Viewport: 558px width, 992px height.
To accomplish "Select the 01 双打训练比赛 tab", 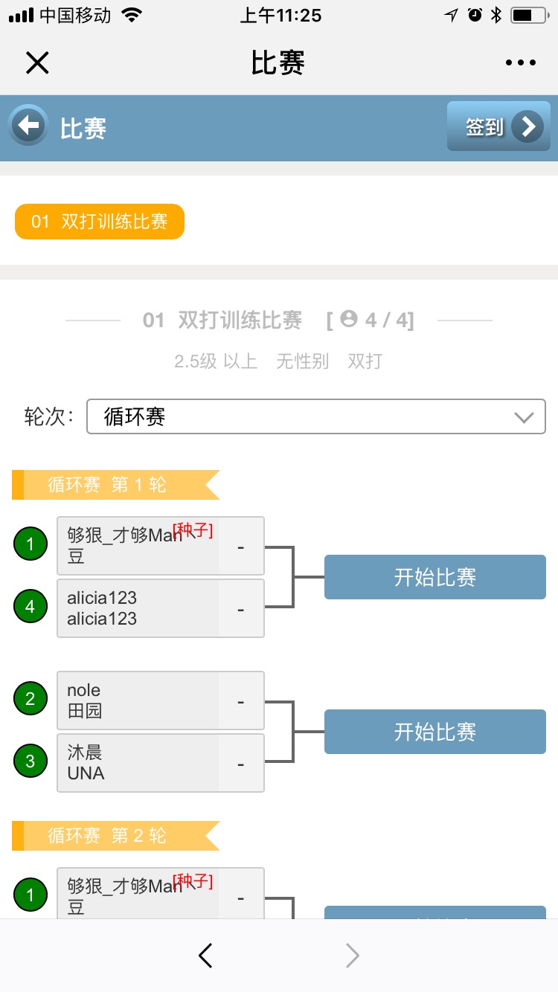I will 100,222.
